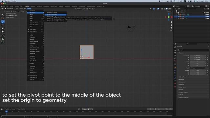Image resolution: width=210 pixels, height=118 pixels.
Task: Switch to the Modeling workspace tab
Action: 33,7
